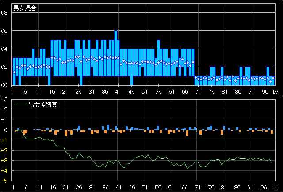Click the 04 label on top chart y-axis
283x192 pixels.
(4, 49)
